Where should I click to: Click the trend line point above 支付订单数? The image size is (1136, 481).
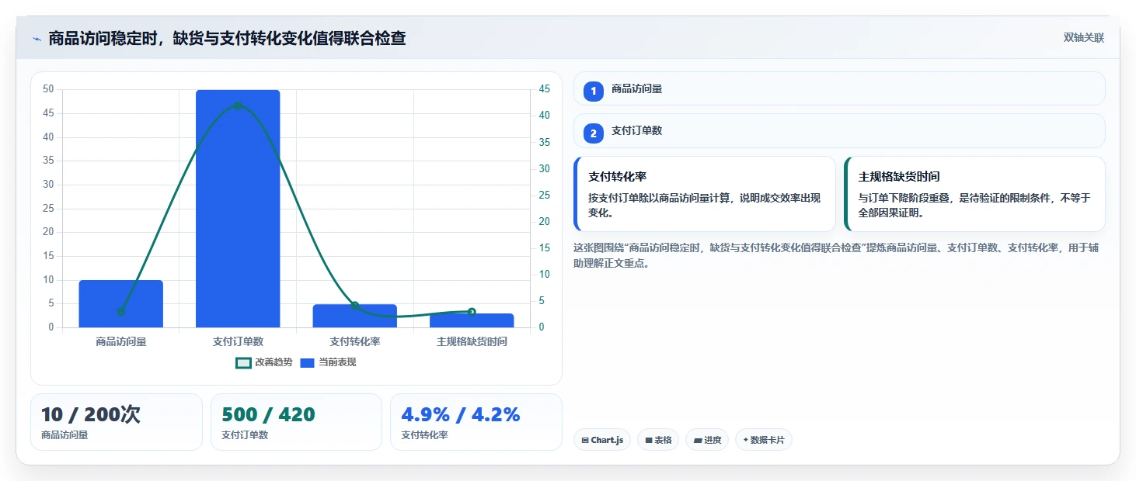238,106
